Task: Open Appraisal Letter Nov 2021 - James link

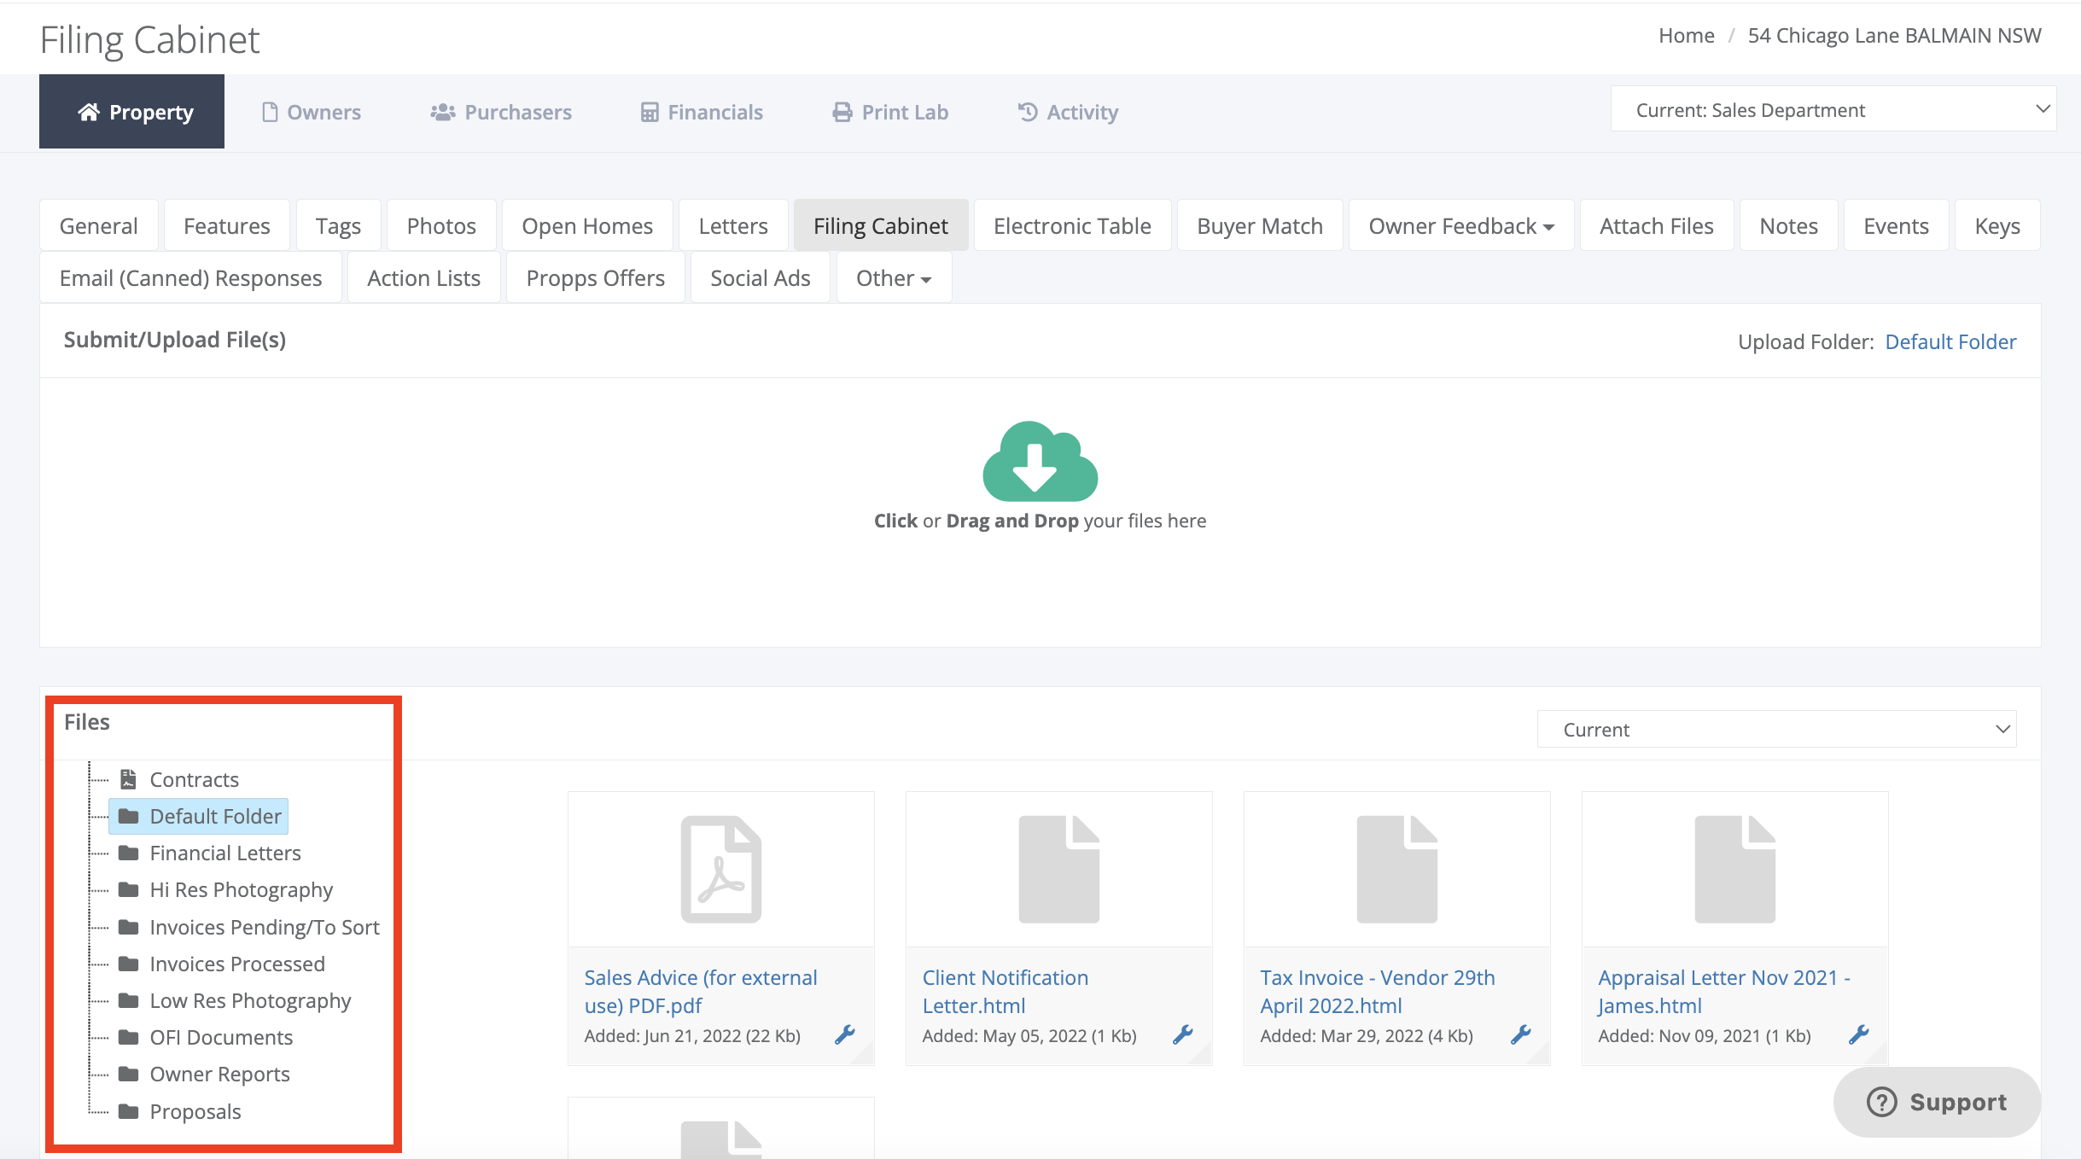Action: (1723, 991)
